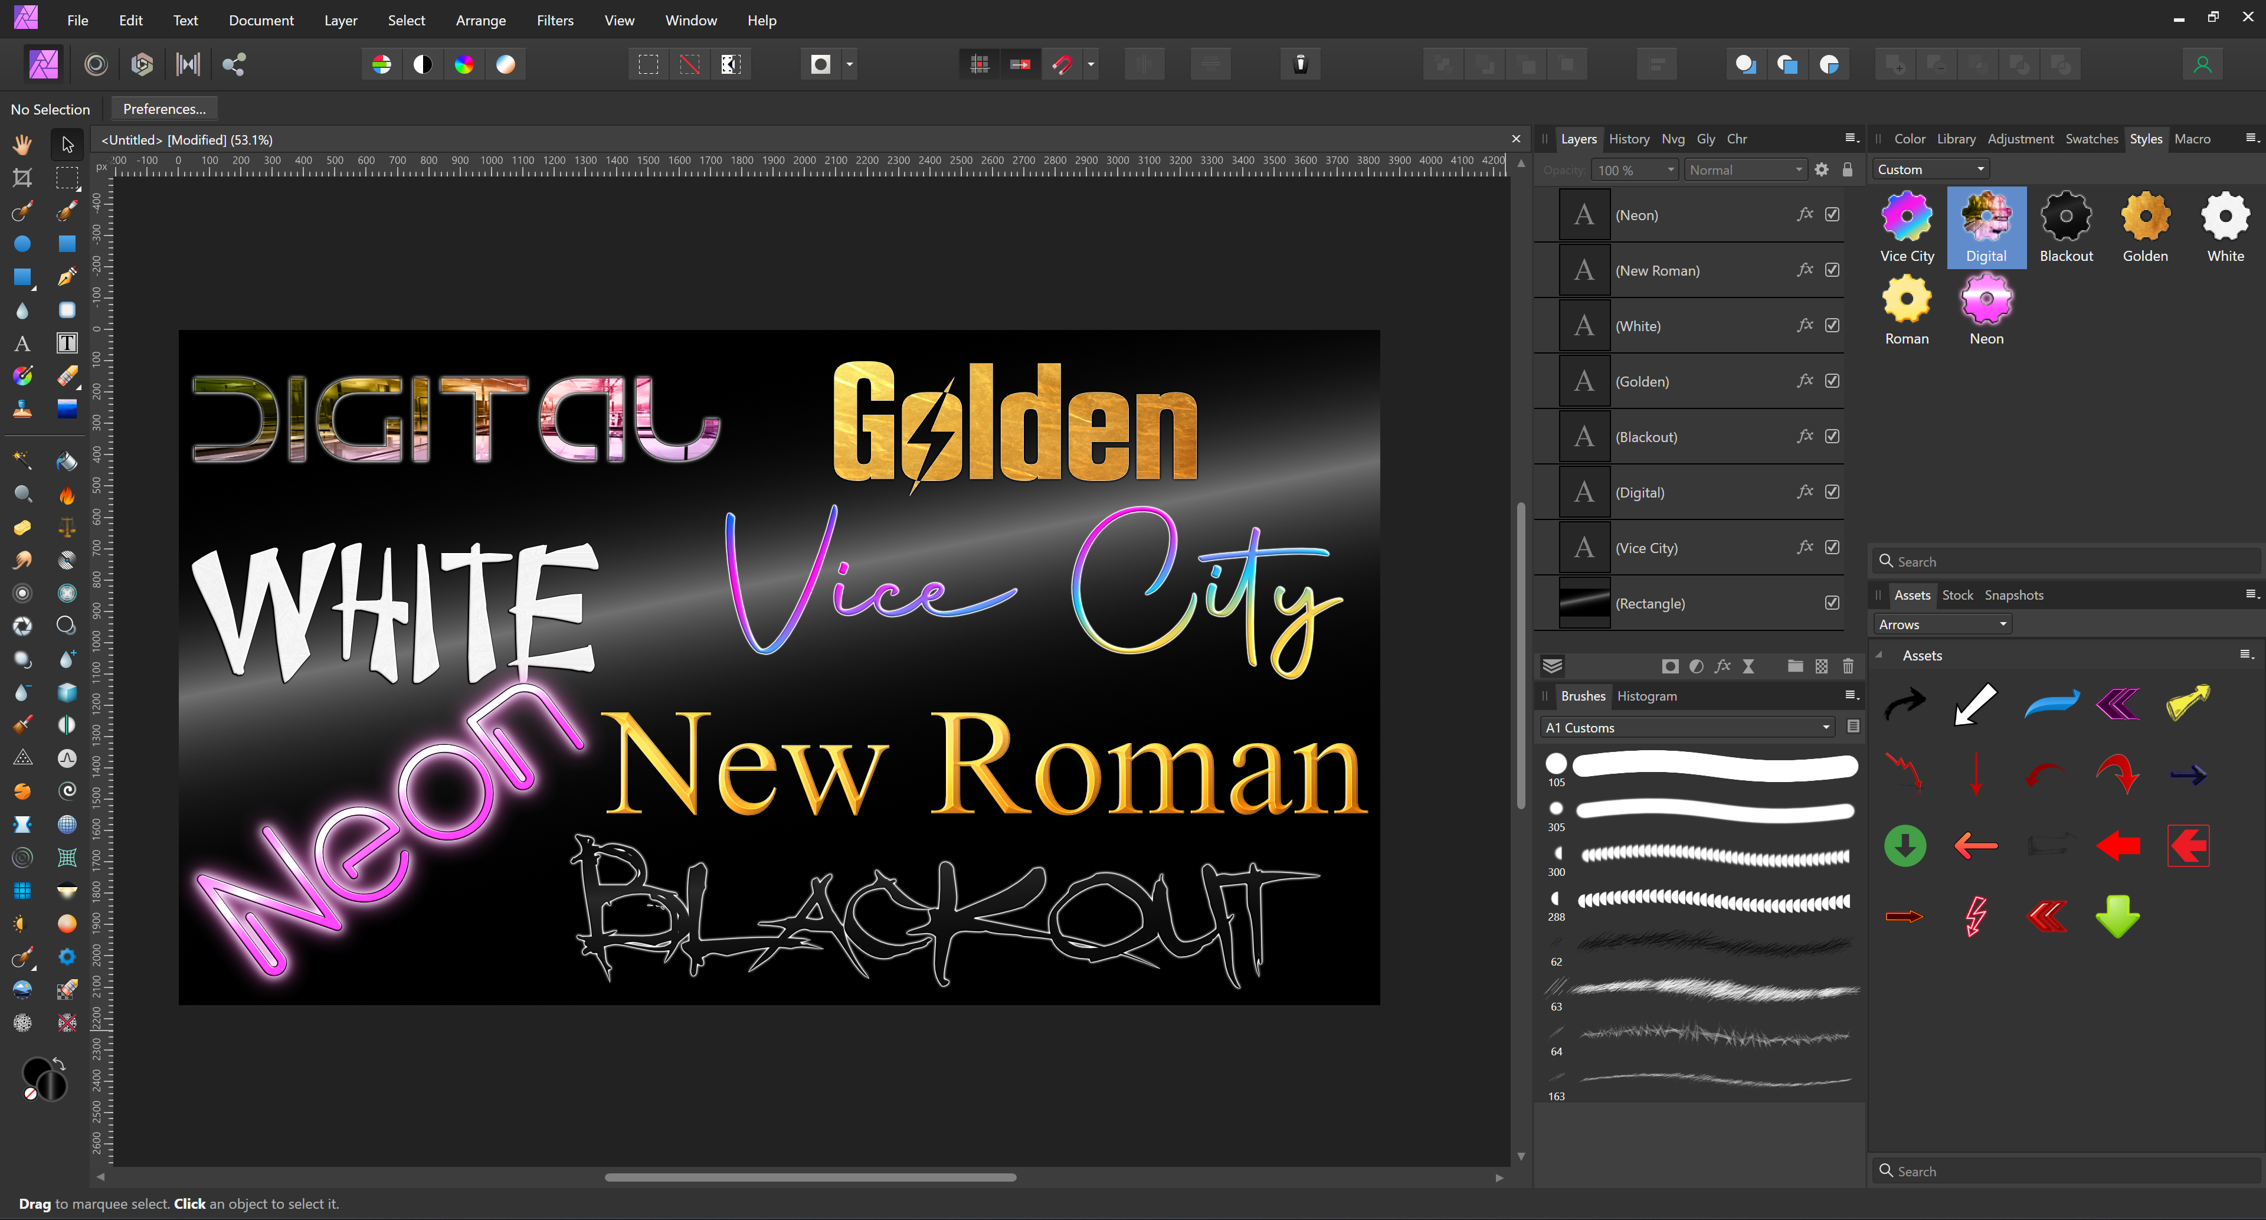Open fx settings on the (Golden) layer

(1805, 381)
